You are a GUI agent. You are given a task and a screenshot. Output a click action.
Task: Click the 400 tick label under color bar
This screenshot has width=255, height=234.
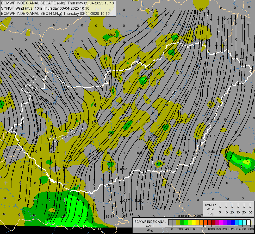188,229
